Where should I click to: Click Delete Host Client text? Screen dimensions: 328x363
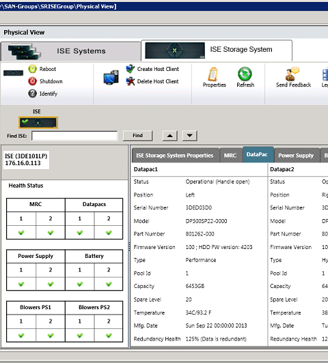click(158, 81)
